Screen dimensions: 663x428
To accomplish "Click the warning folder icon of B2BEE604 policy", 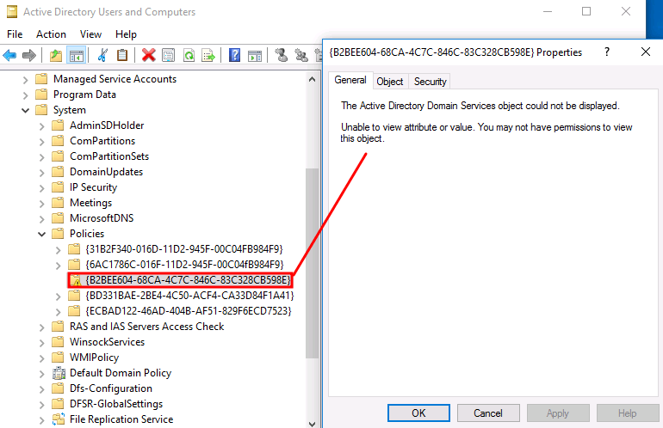I will [75, 280].
